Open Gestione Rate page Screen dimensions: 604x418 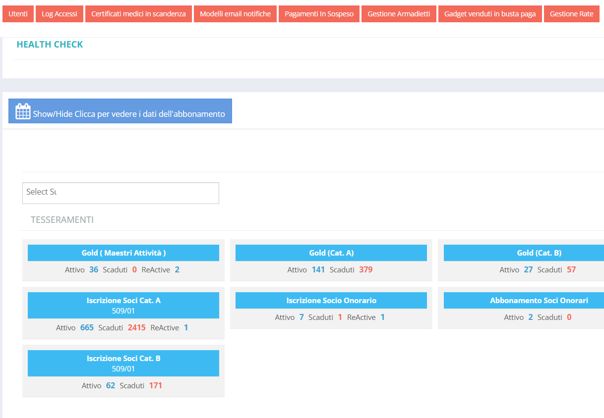[571, 14]
